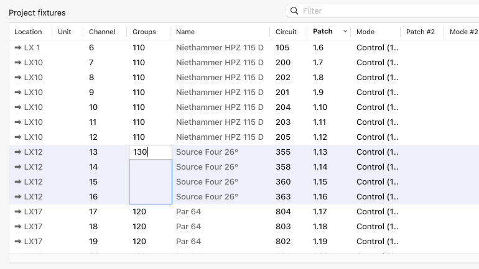Type in the Filter search field
Screen dimensions: 479x269
point(386,11)
